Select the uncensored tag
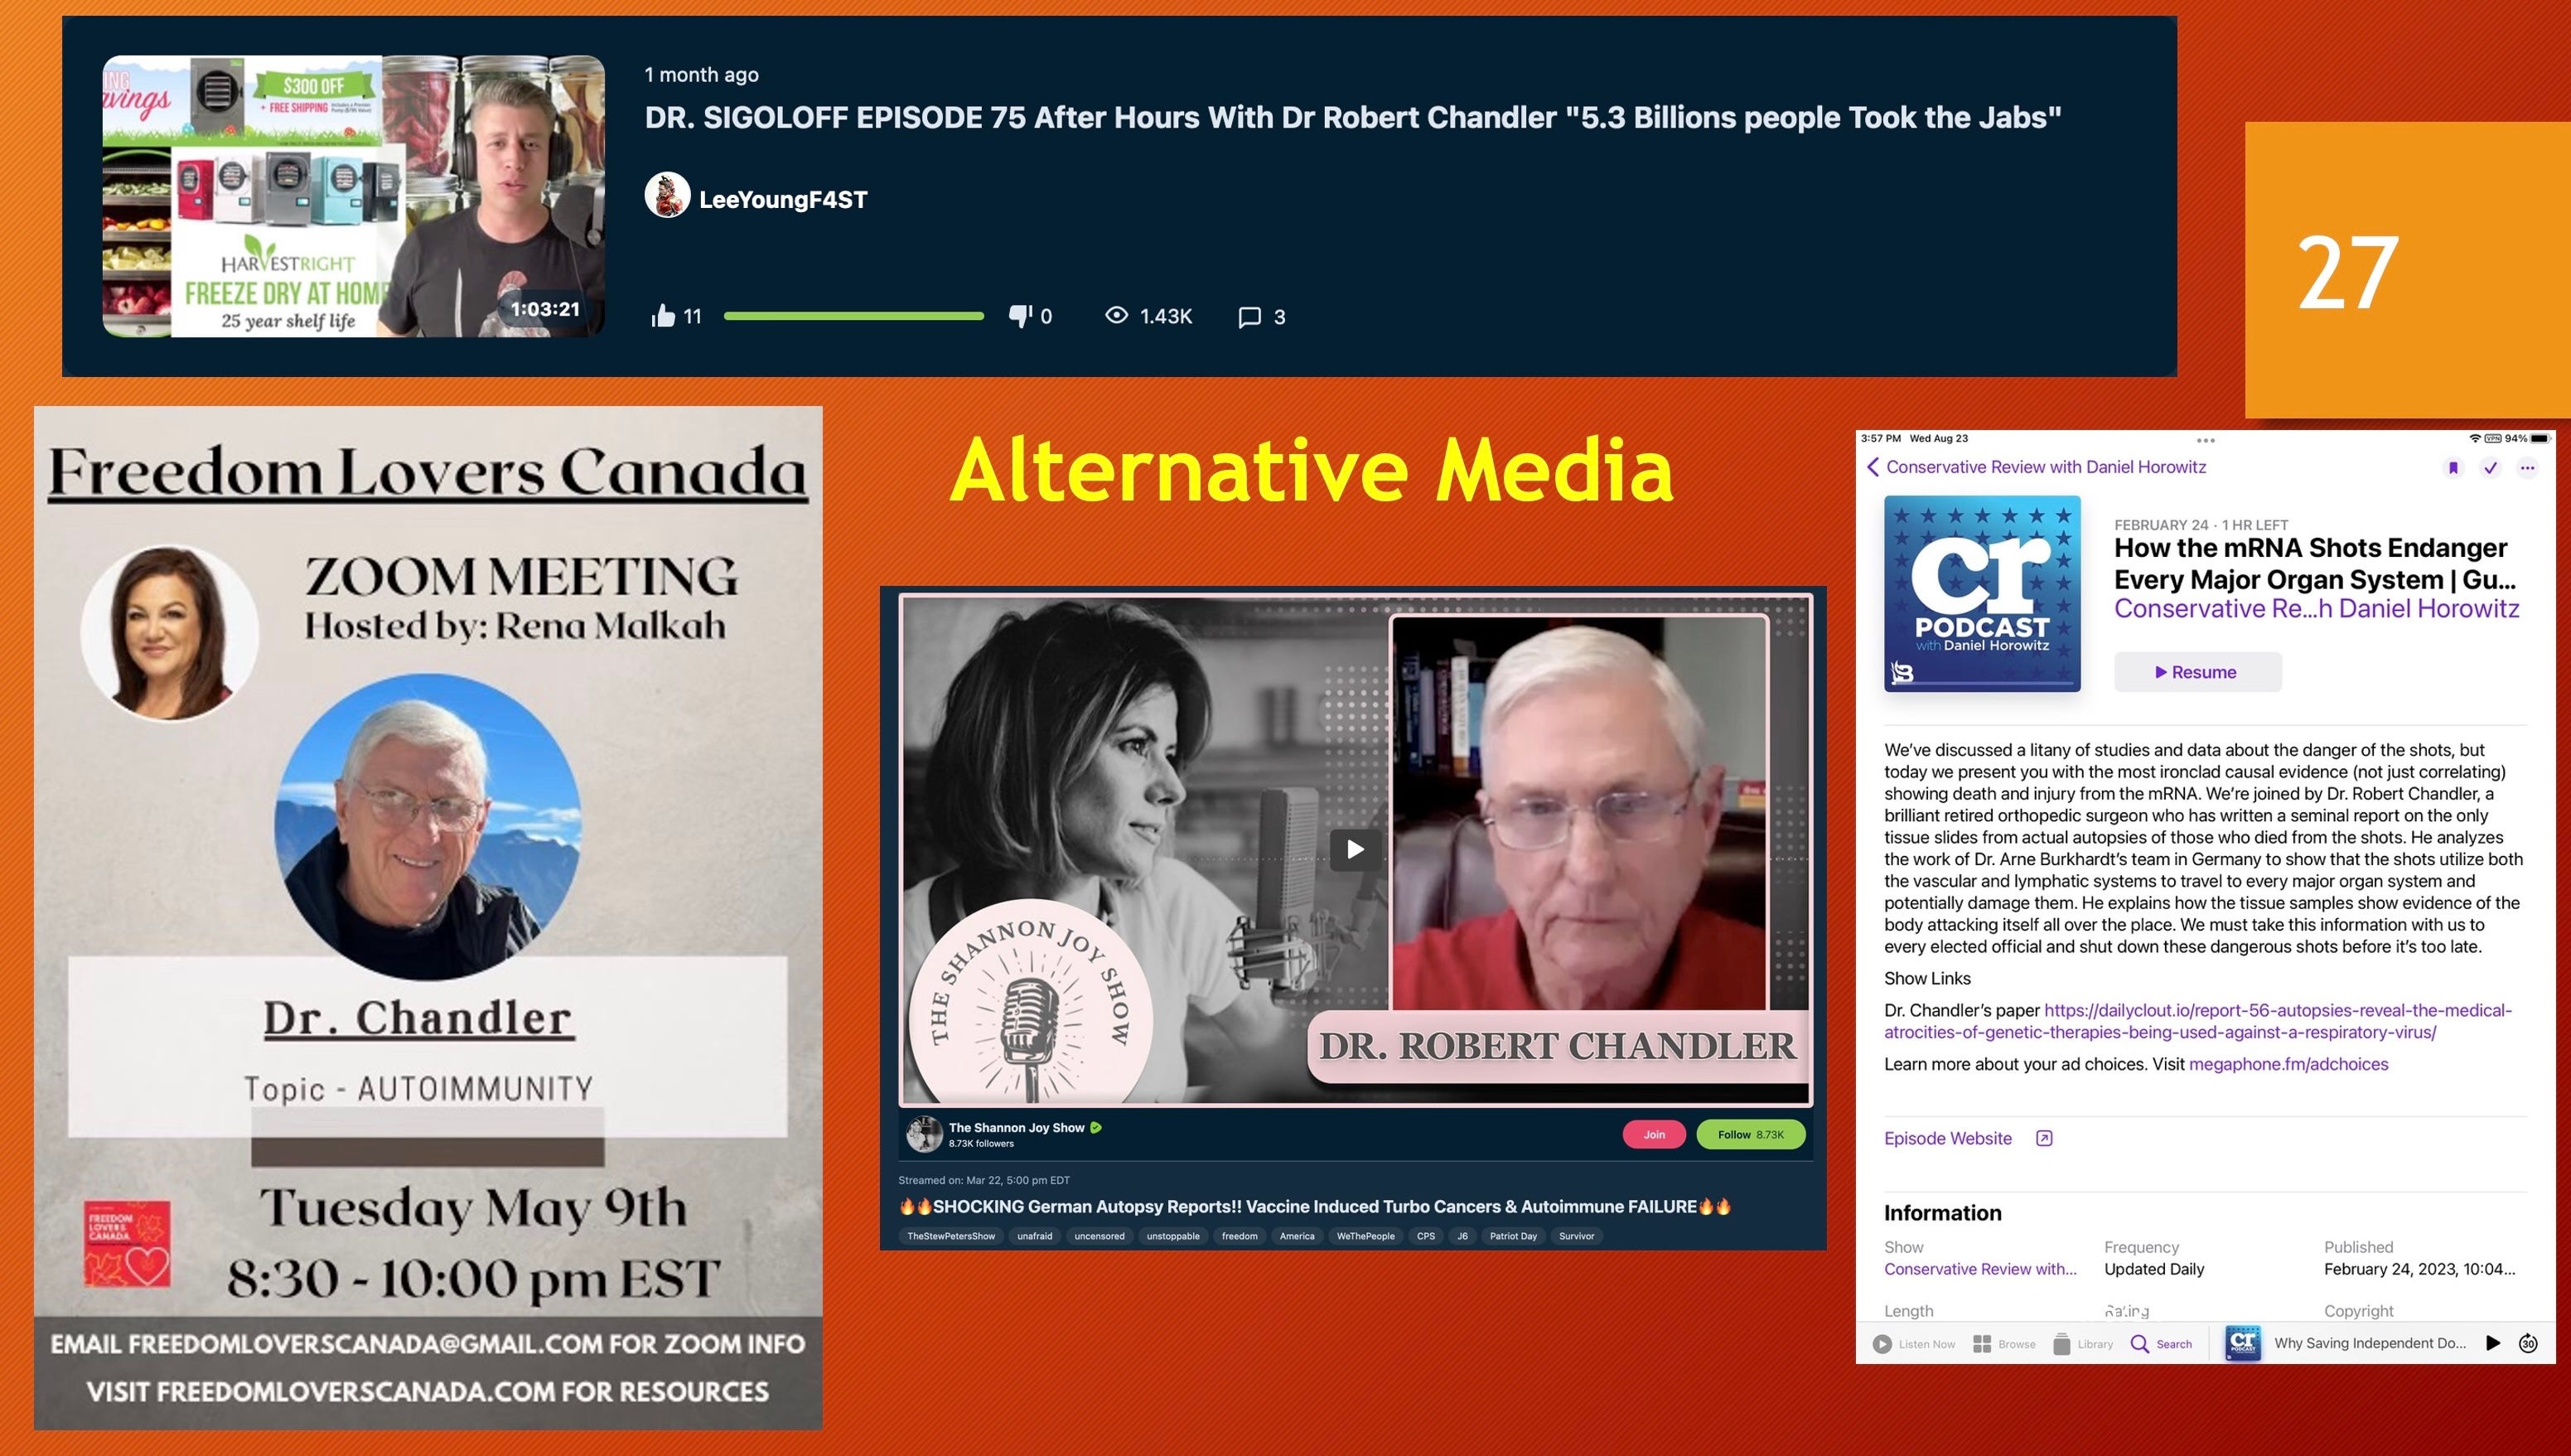The image size is (2571, 1456). tap(1099, 1236)
